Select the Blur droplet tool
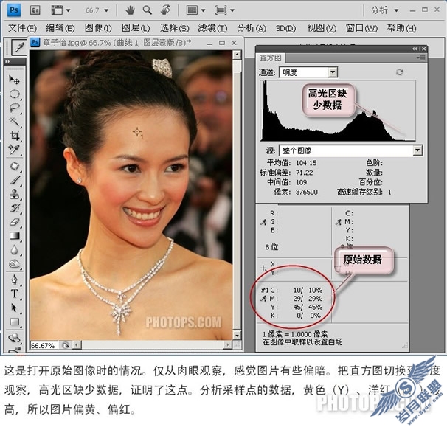The height and width of the screenshot is (430, 447). tap(14, 250)
